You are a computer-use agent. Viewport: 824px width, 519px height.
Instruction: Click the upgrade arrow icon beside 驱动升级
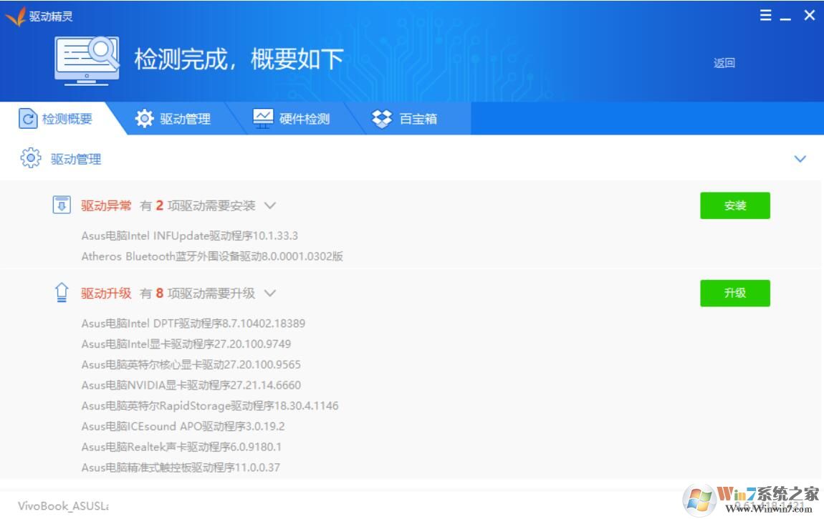pos(62,292)
